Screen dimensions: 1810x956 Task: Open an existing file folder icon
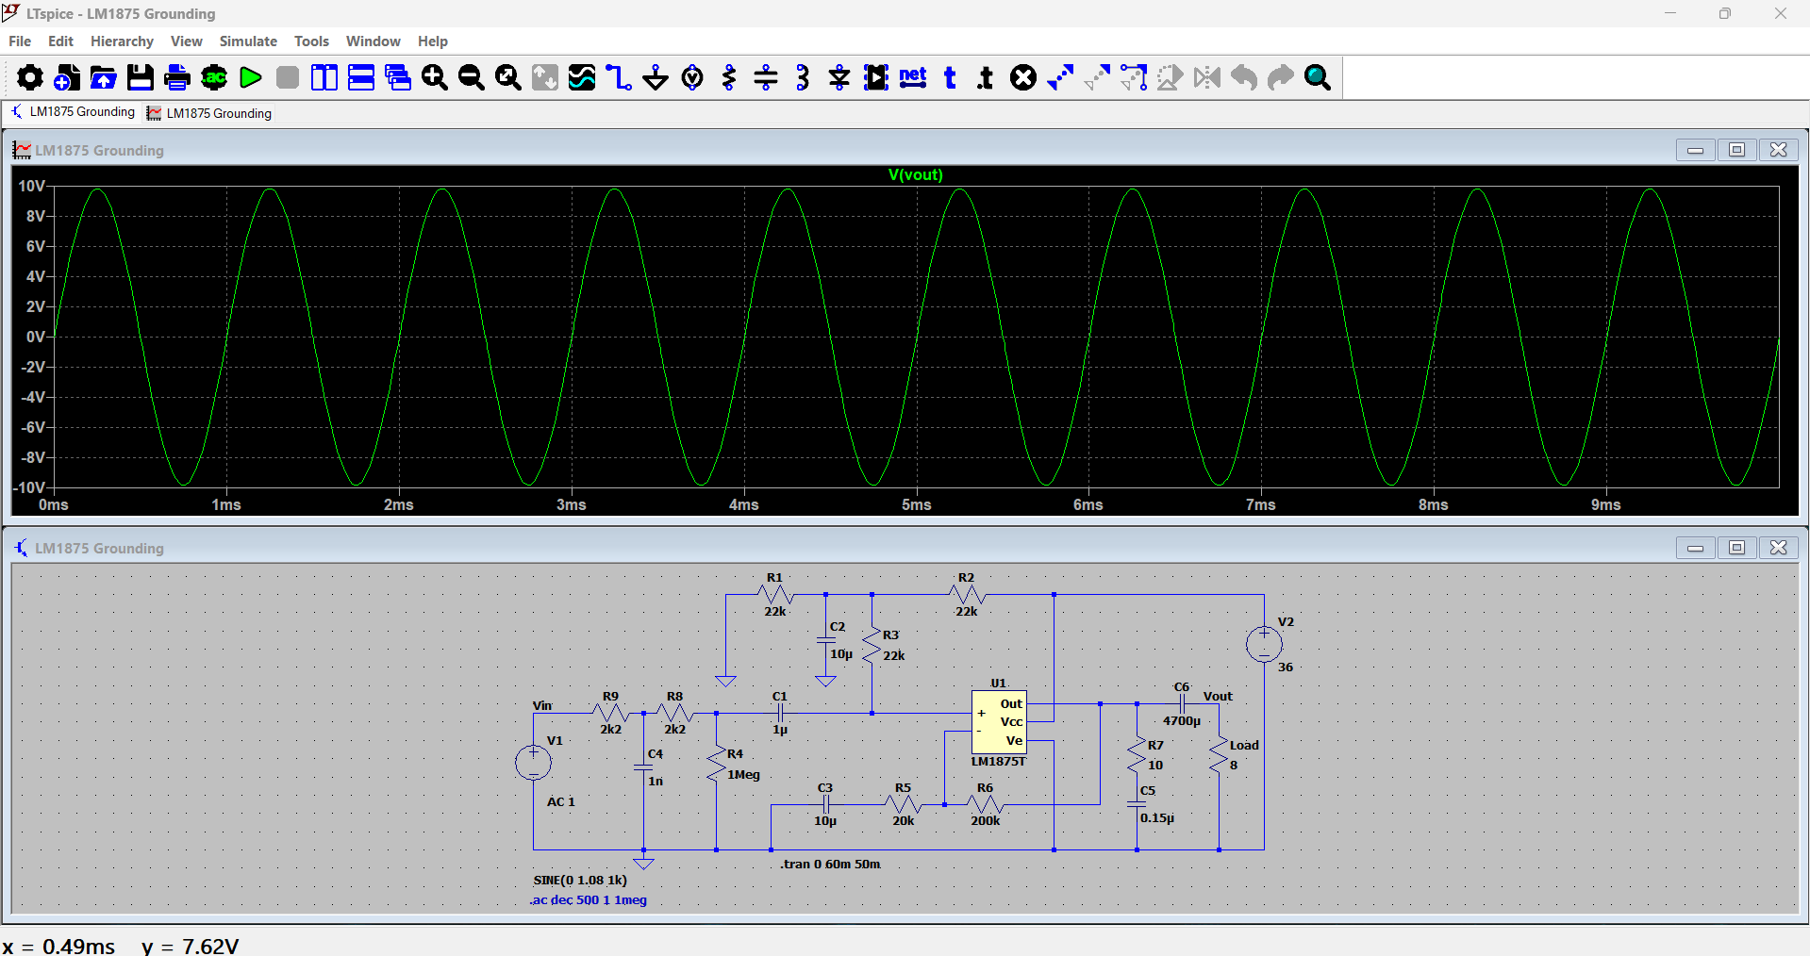104,77
